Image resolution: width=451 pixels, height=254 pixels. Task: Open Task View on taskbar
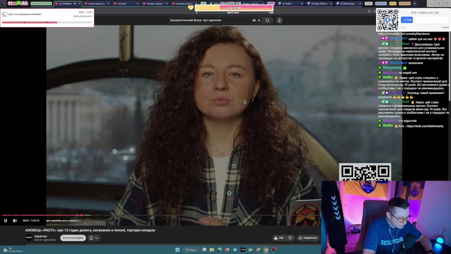point(204,250)
